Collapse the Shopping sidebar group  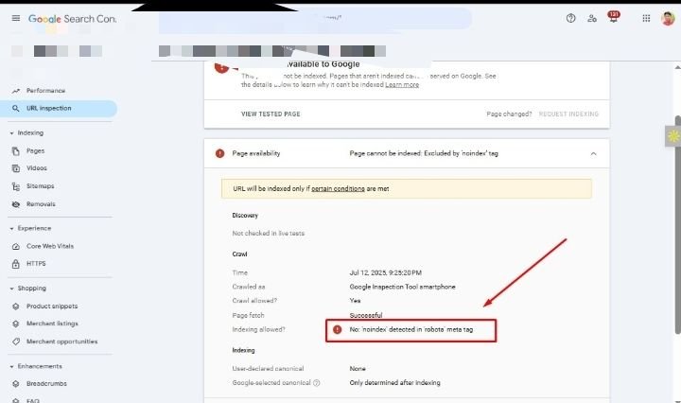tap(10, 289)
